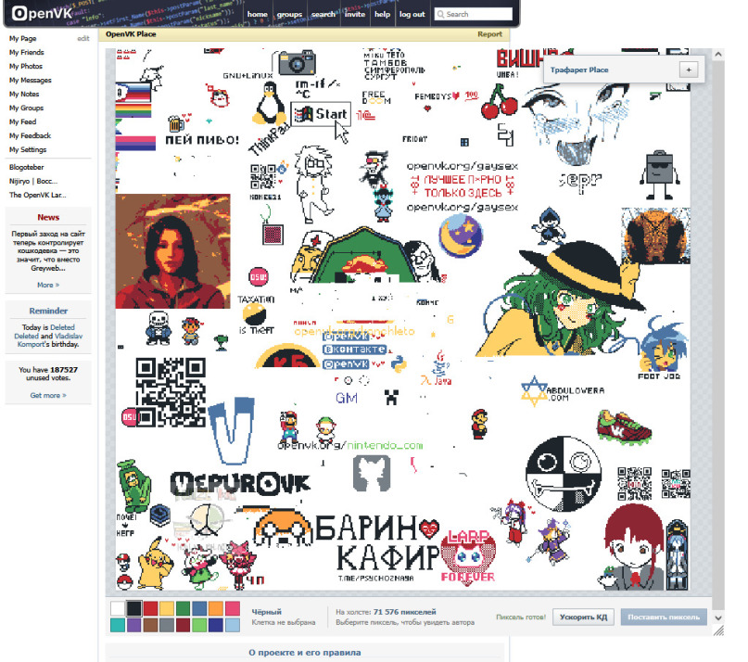Open My Page link
Screen dimensions: 748x662
click(x=23, y=39)
